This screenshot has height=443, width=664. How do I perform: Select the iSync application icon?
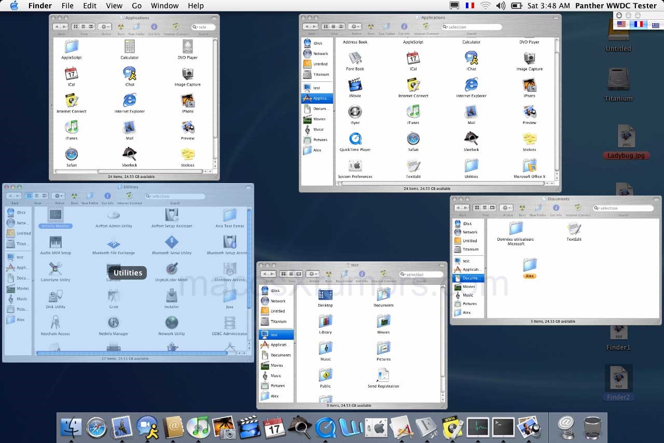click(355, 112)
